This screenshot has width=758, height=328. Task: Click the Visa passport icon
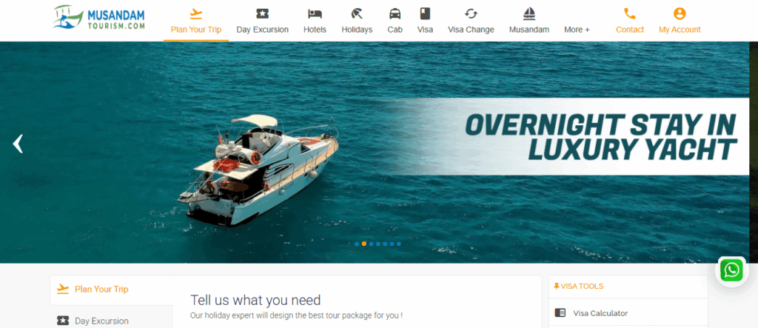coord(425,13)
